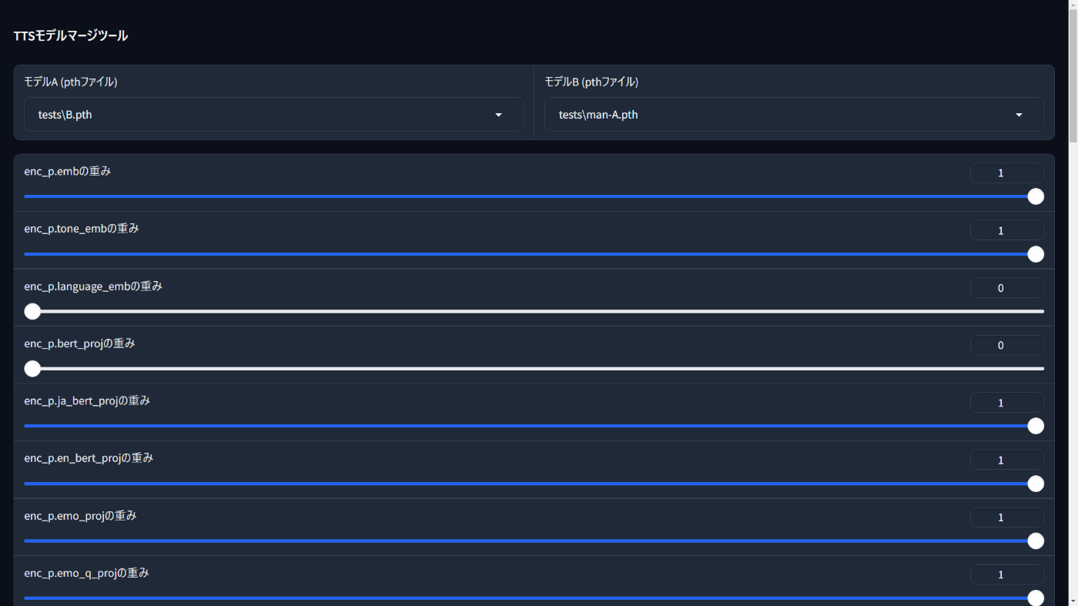The height and width of the screenshot is (606, 1078).
Task: Click the モデルA (pthファイル) label
Action: click(71, 82)
